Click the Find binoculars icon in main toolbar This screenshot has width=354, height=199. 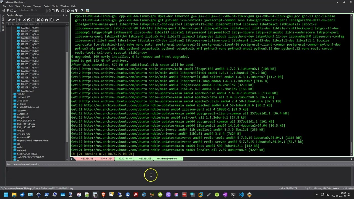pos(57,11)
